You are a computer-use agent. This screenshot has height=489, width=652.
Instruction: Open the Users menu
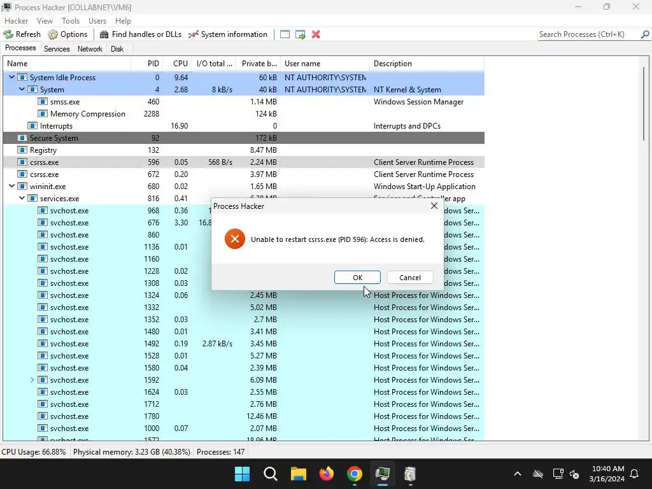point(97,21)
